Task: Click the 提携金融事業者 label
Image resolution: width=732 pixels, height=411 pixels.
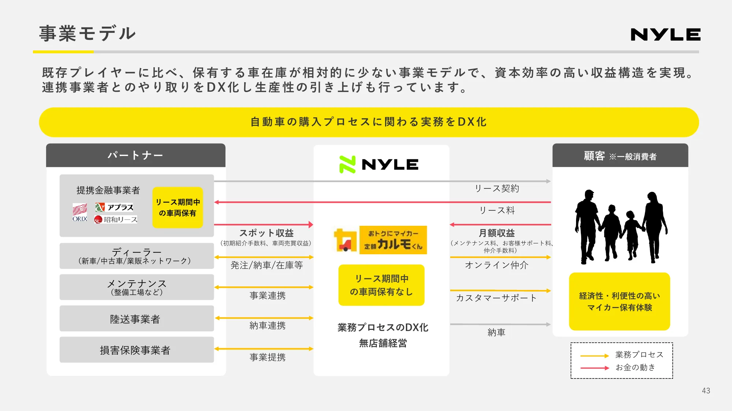Action: pyautogui.click(x=108, y=190)
